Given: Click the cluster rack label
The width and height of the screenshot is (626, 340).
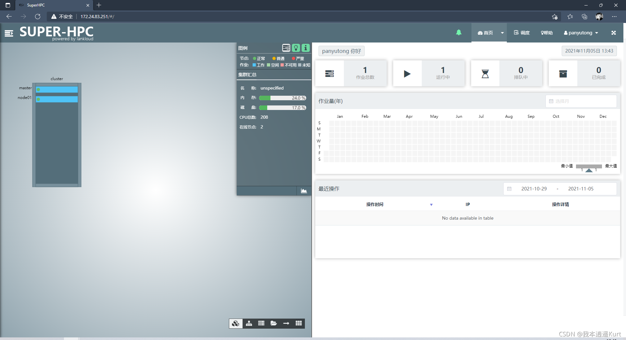Looking at the screenshot, I should coord(57,79).
